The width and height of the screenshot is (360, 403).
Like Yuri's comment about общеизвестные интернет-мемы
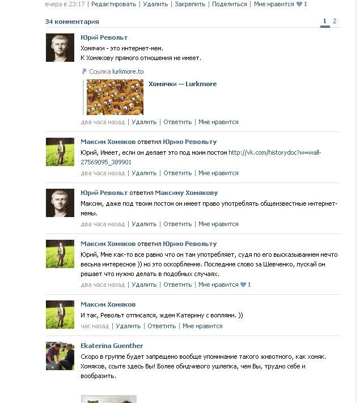(x=218, y=224)
